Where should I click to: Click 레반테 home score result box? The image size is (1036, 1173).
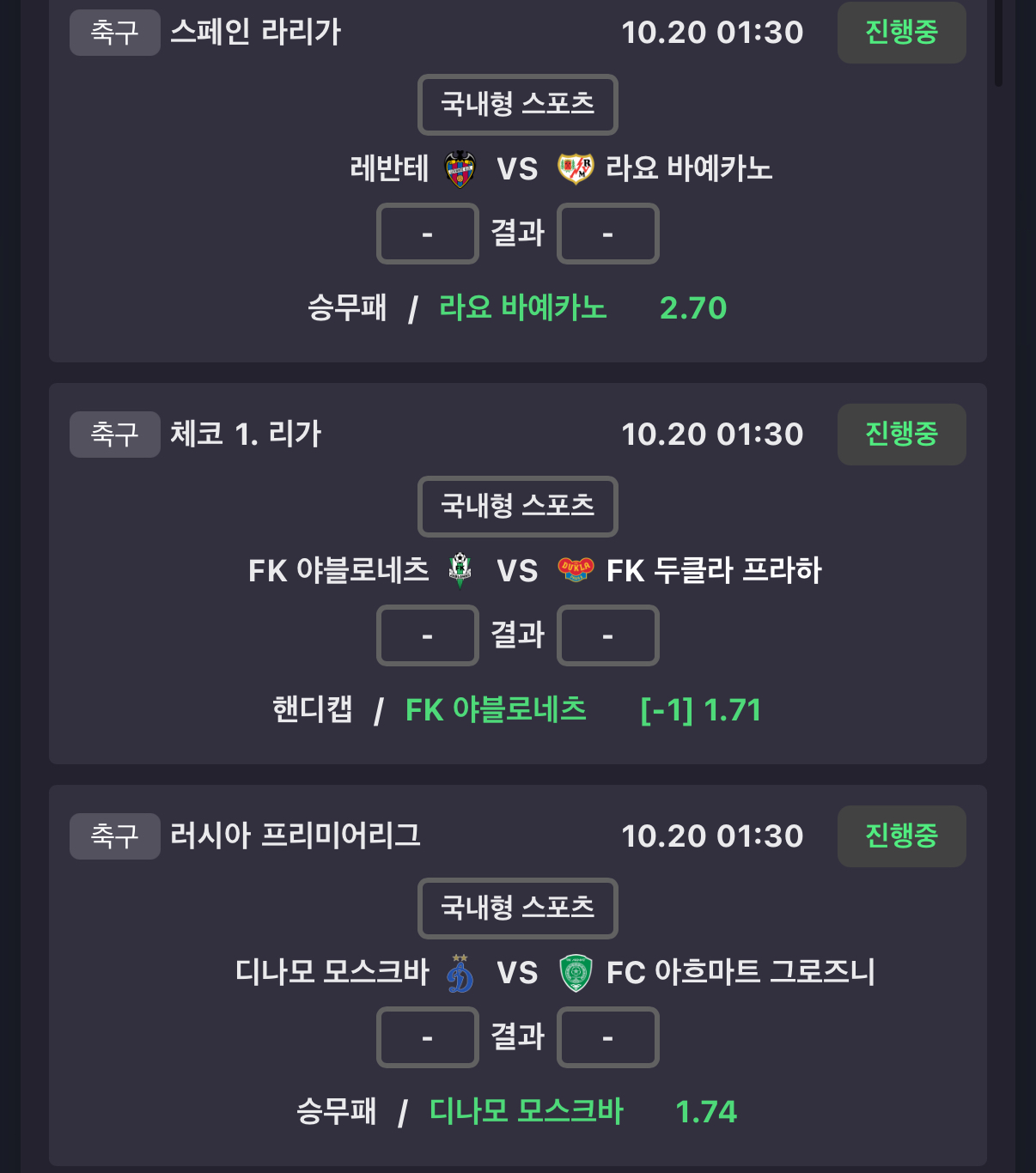click(x=427, y=234)
